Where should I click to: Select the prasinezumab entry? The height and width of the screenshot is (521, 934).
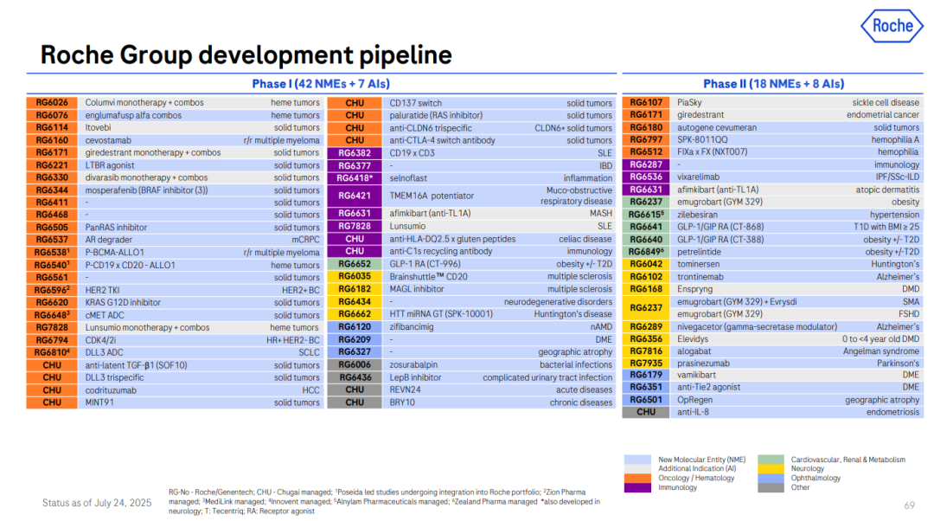tap(703, 363)
